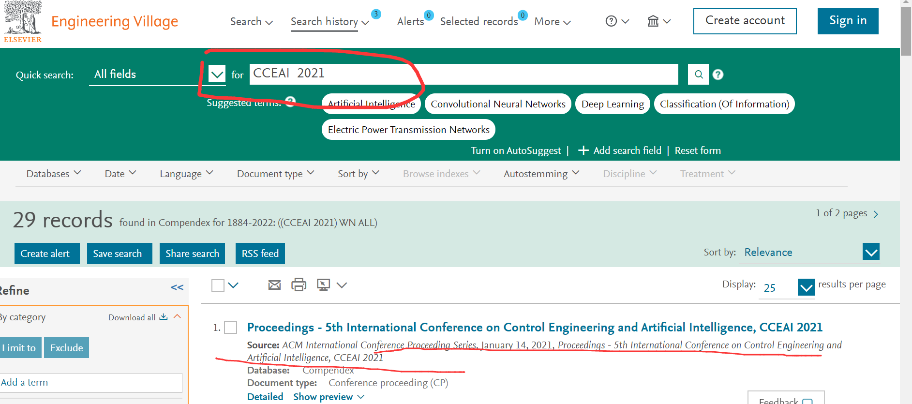912x404 pixels.
Task: Expand the Document type filter
Action: pyautogui.click(x=275, y=173)
